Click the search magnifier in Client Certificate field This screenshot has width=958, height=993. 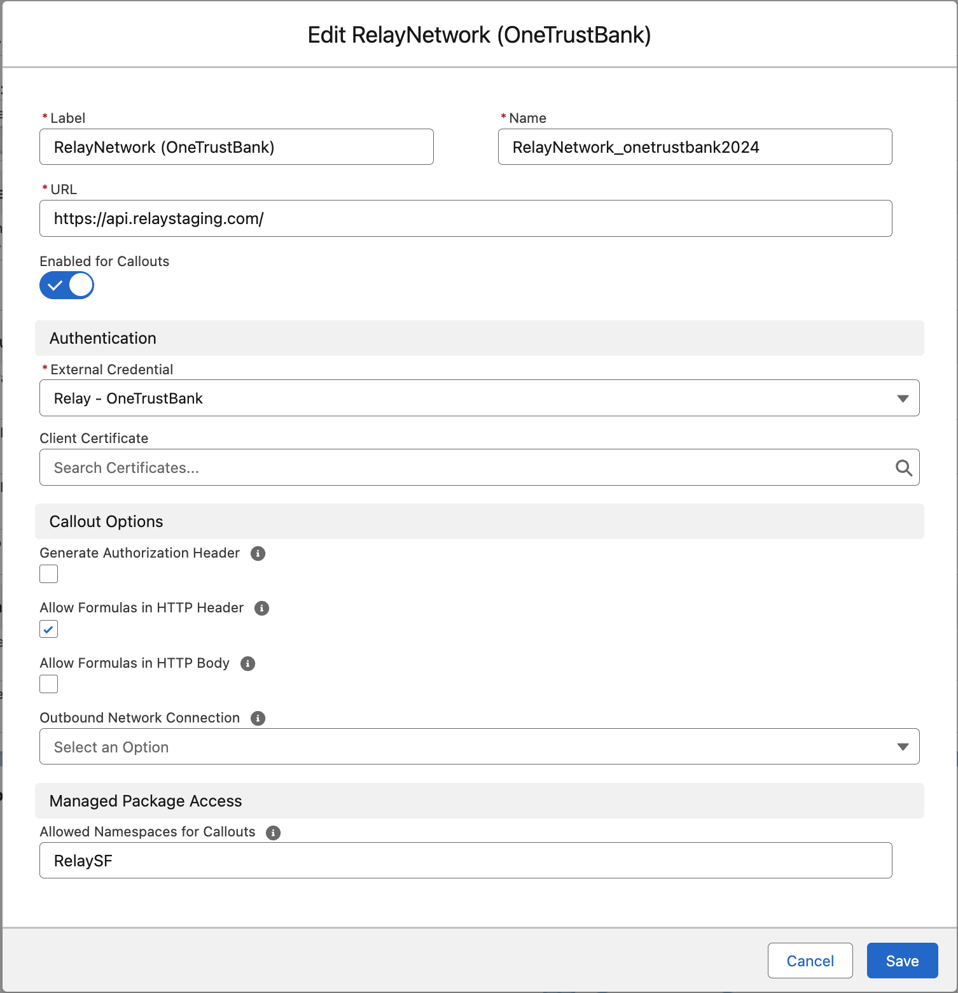[x=903, y=468]
